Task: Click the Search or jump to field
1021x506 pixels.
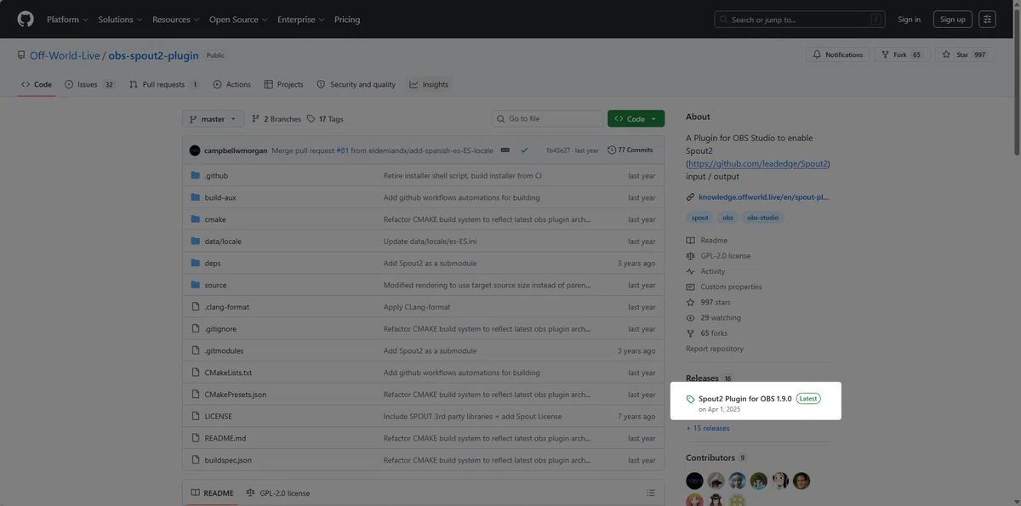Action: [800, 20]
